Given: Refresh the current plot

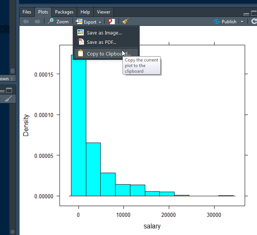Looking at the screenshot, I should [254, 22].
